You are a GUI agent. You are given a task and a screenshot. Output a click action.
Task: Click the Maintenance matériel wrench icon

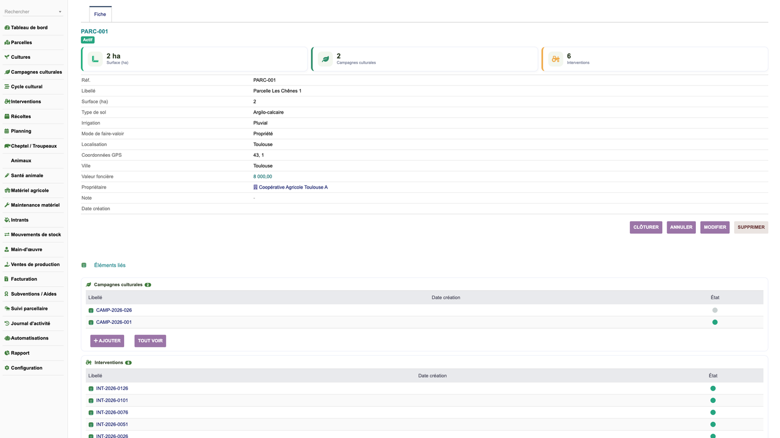7,205
